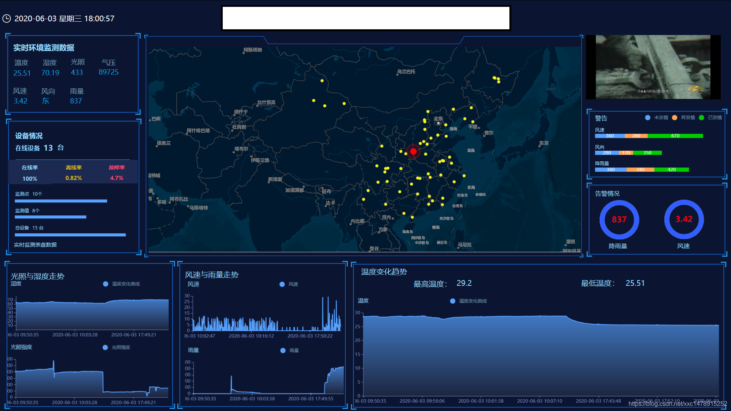Toggle the temperature trend 温度变化曲线 legend
The image size is (731, 411).
[453, 301]
